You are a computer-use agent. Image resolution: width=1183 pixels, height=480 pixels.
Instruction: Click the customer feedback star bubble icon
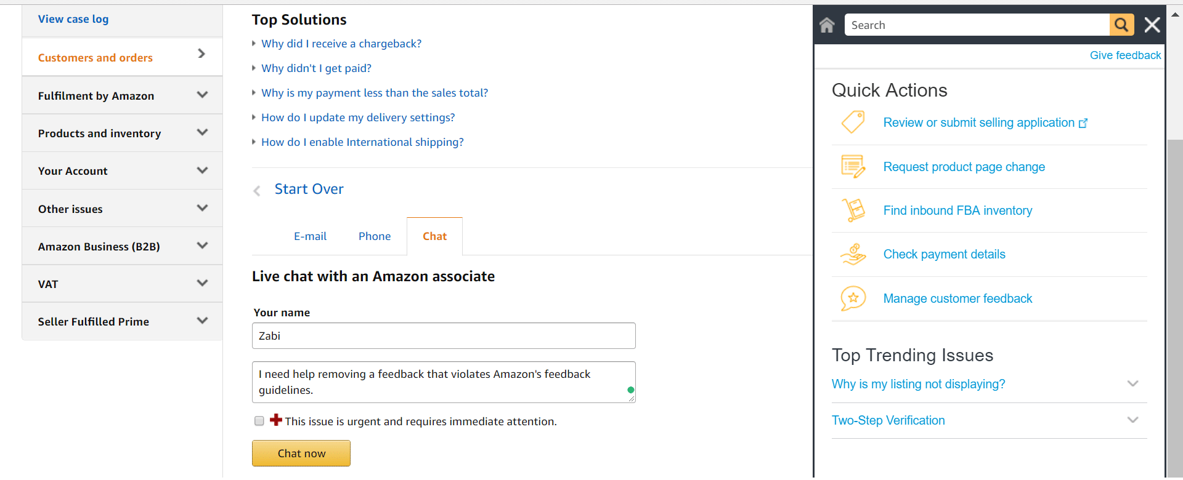pos(853,298)
